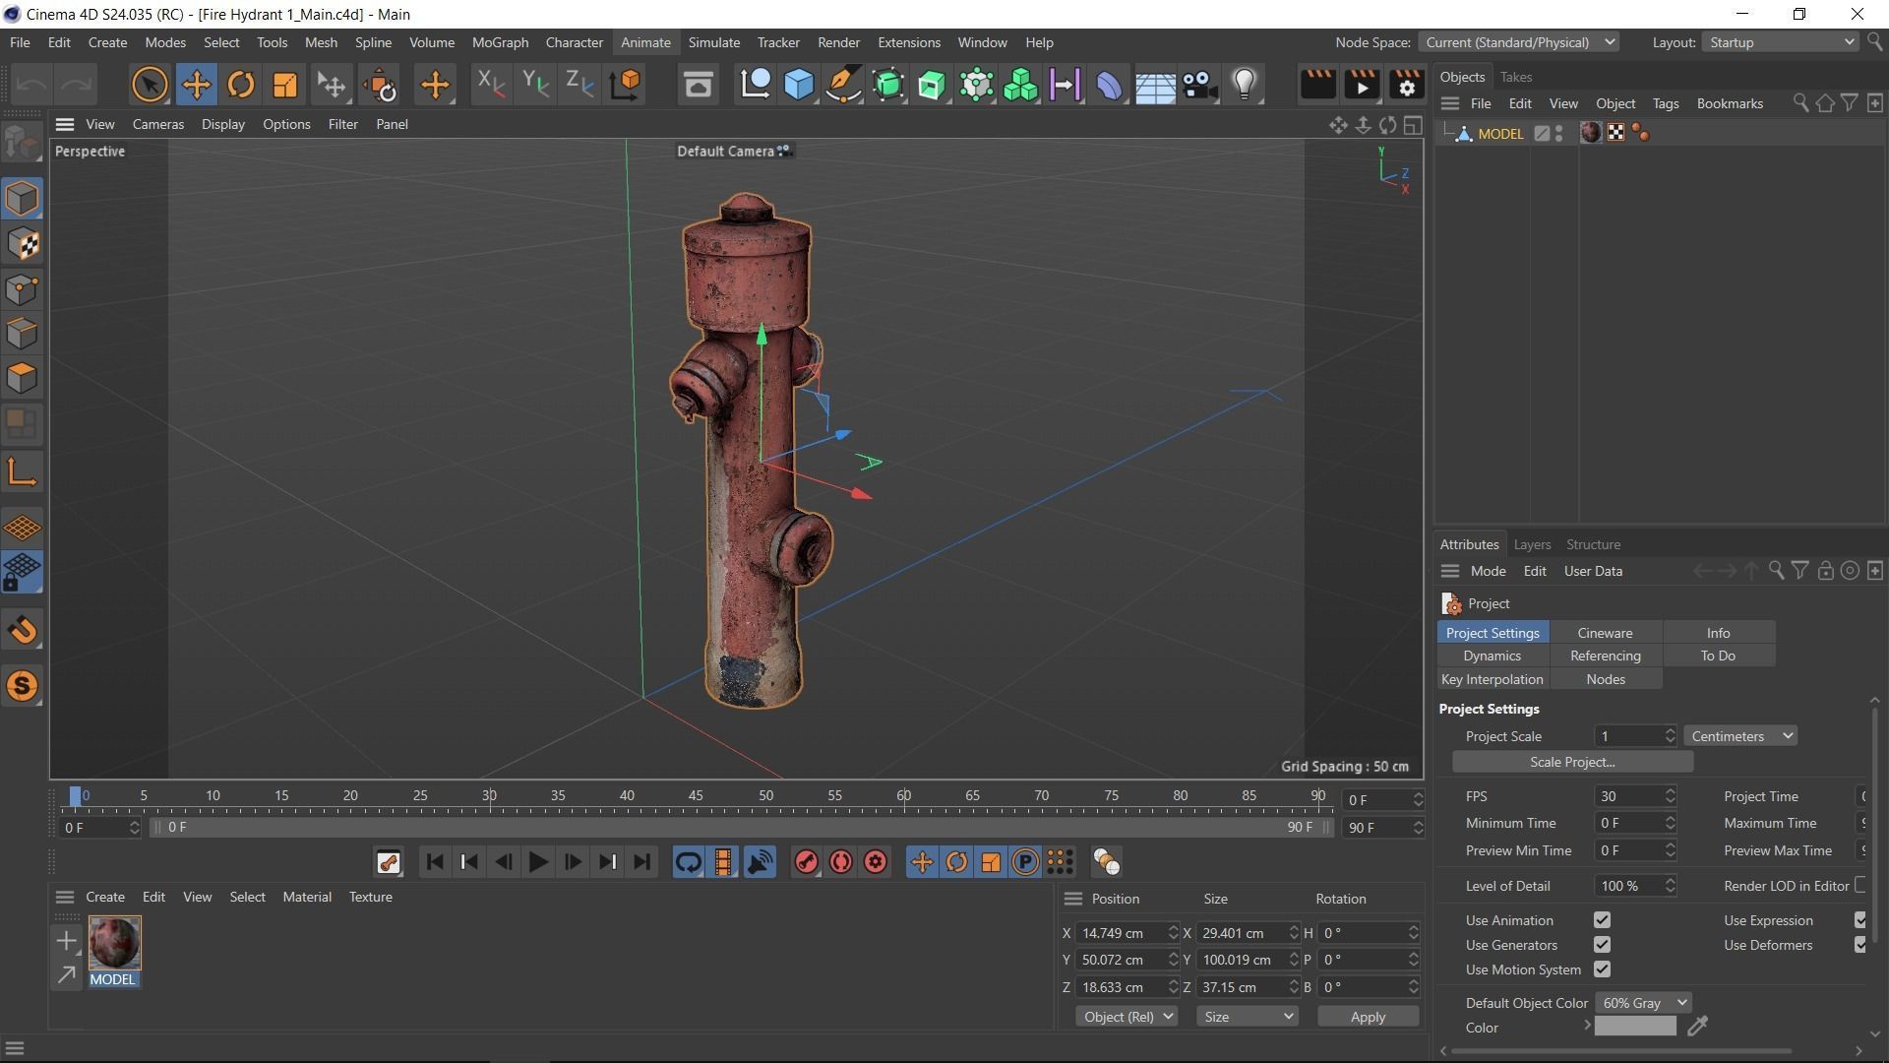Open the Dynamics settings tab

[x=1492, y=656]
